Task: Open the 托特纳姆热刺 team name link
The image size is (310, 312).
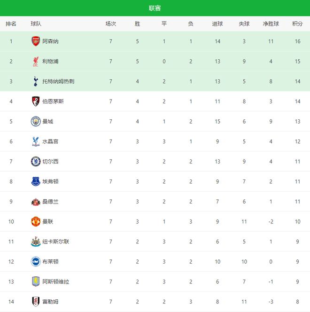Action: point(58,81)
